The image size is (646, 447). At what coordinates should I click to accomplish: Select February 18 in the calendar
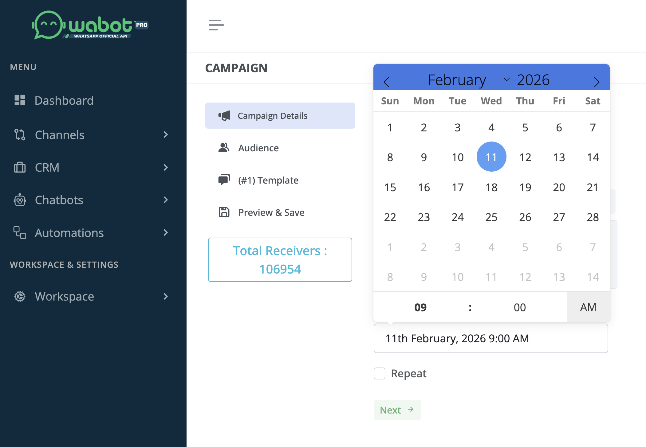(x=491, y=187)
